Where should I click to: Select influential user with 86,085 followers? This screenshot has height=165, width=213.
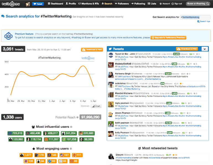(87, 139)
